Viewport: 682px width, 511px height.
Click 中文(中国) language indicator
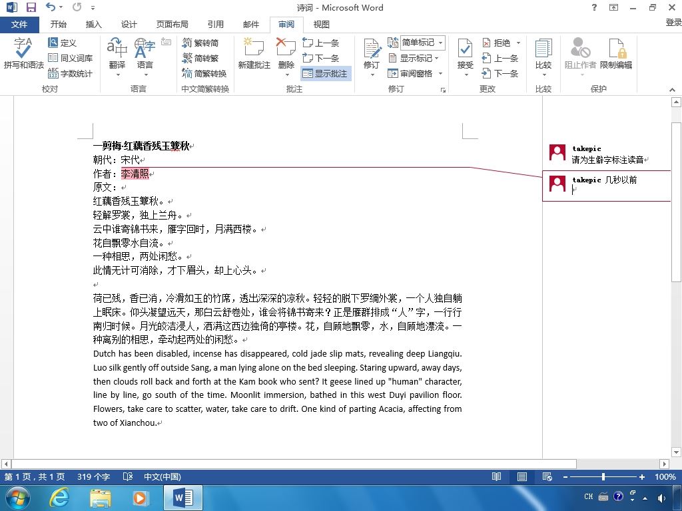click(163, 476)
